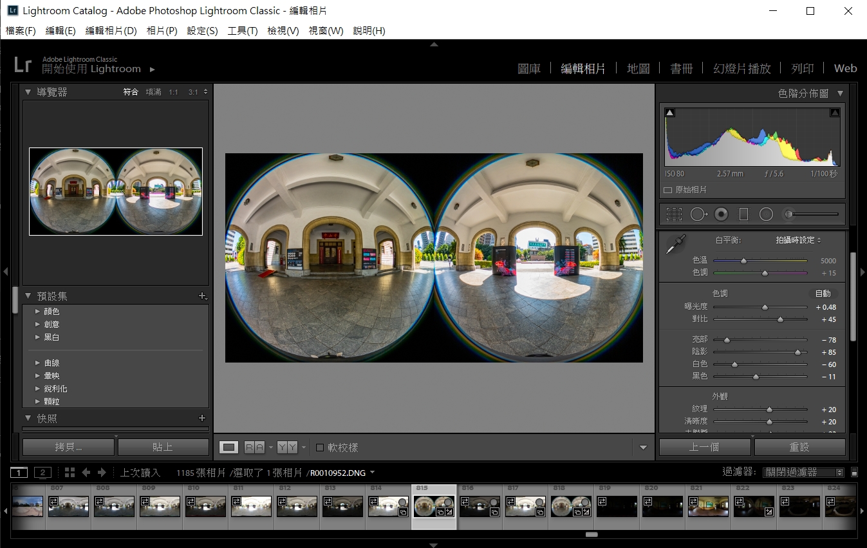Open the 編輯相片(D) menu
The image size is (867, 548).
click(x=111, y=31)
